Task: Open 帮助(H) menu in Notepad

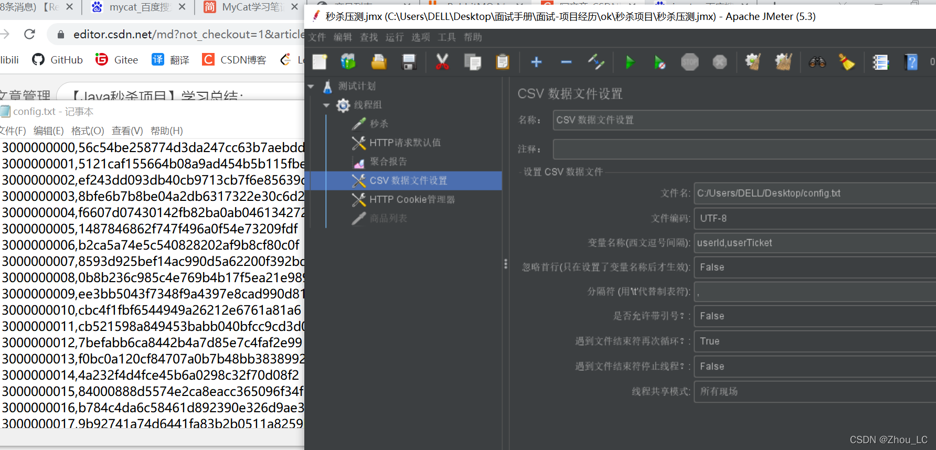Action: coord(166,131)
